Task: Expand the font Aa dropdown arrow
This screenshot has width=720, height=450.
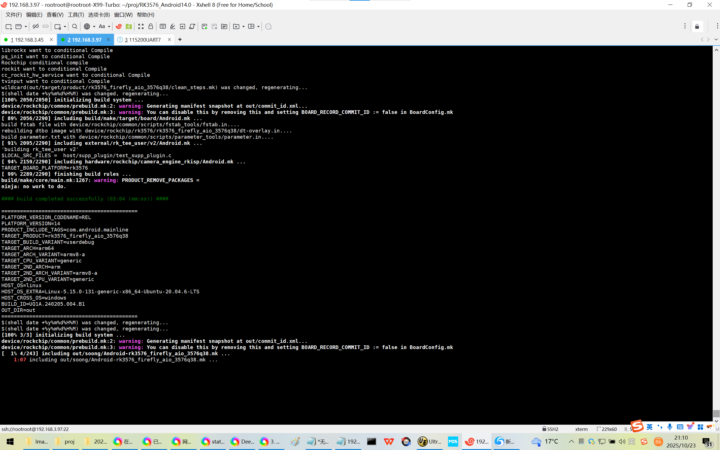Action: [x=109, y=26]
